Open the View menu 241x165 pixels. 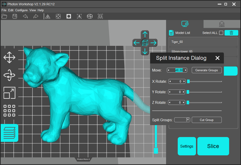click(x=33, y=10)
